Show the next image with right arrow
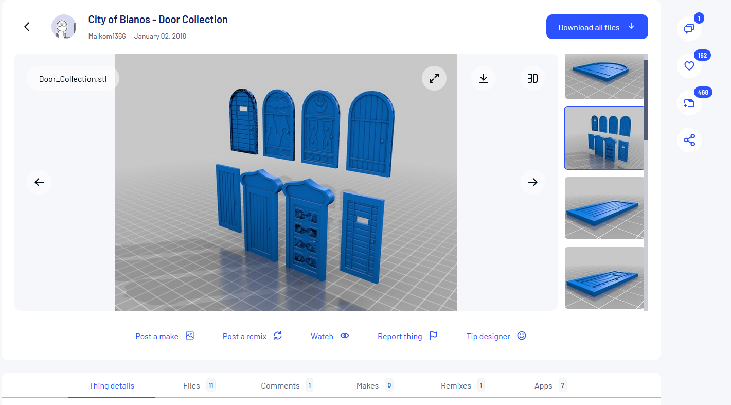Screen dimensions: 731x405 tap(533, 182)
